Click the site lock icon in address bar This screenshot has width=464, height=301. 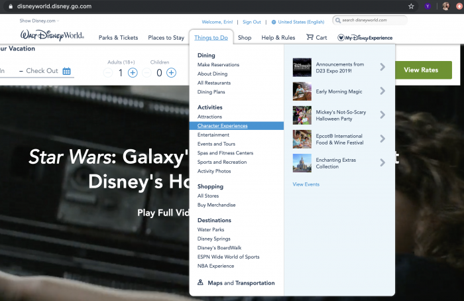11,6
